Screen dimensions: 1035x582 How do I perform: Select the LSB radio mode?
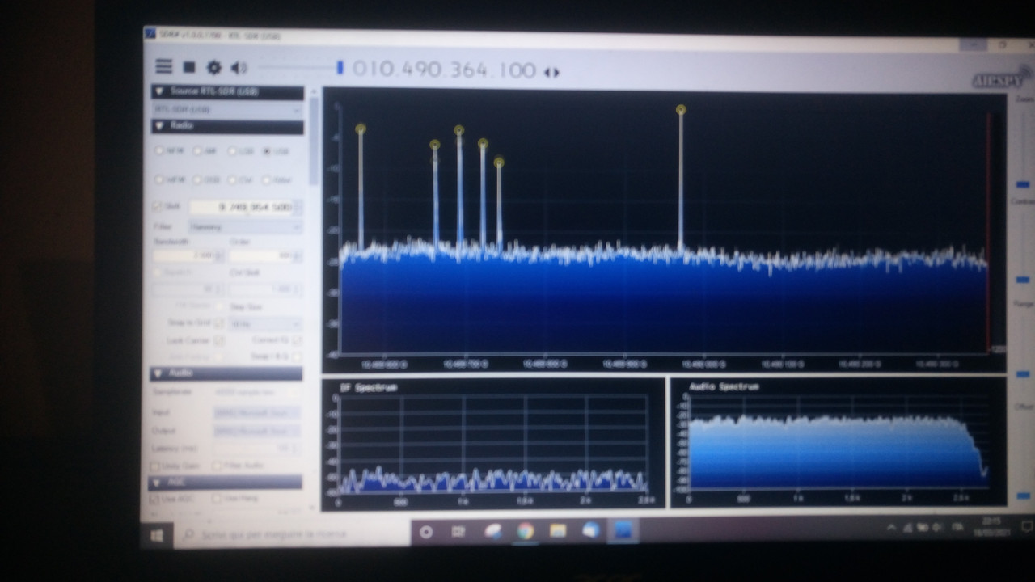tap(242, 151)
